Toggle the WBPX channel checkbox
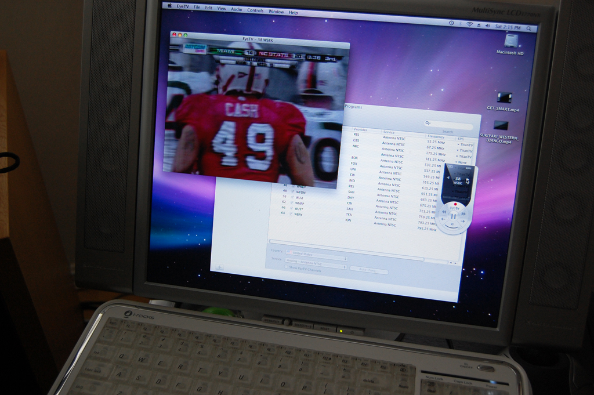The height and width of the screenshot is (395, 594). point(291,213)
